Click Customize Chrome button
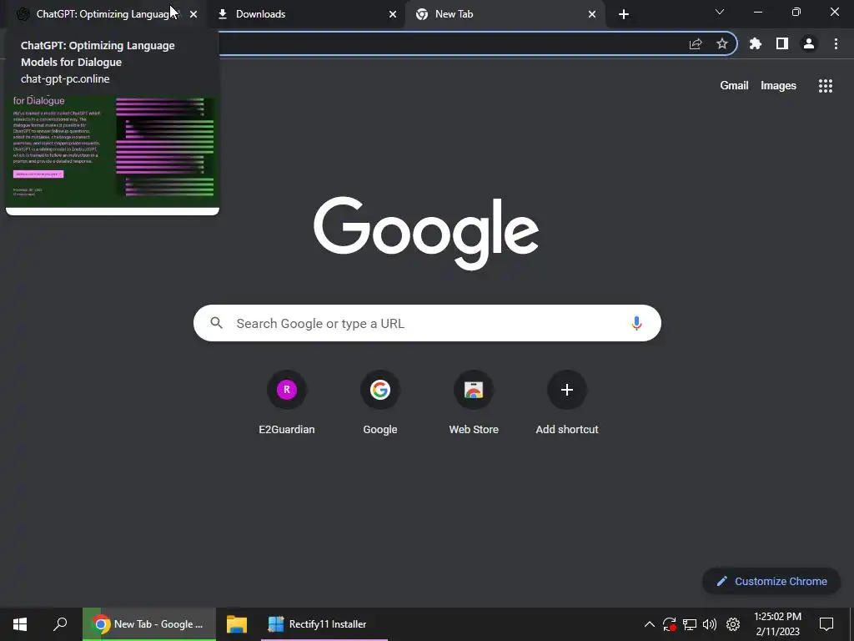854x641 pixels. click(771, 581)
